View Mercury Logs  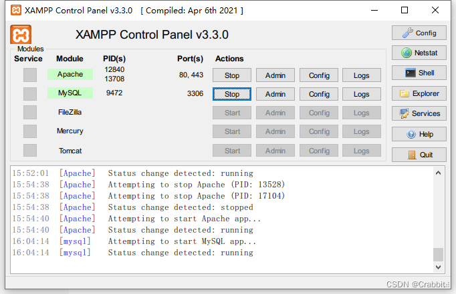coord(362,131)
